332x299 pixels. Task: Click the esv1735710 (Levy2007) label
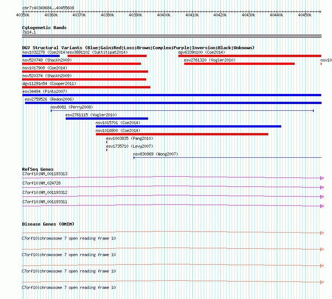[x=129, y=146]
